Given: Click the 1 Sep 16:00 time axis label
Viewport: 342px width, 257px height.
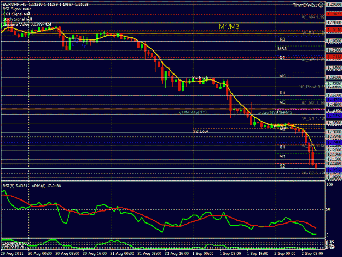Looking at the screenshot, I should tap(258, 254).
